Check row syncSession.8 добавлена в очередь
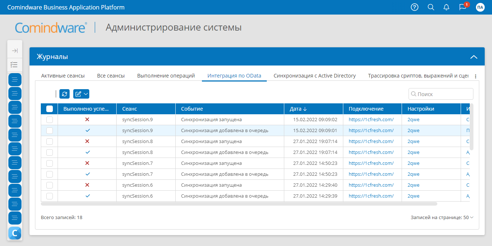 click(x=50, y=152)
